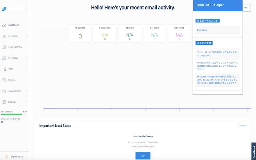Open the Marketing menu item
The height and width of the screenshot is (160, 256).
click(12, 36)
